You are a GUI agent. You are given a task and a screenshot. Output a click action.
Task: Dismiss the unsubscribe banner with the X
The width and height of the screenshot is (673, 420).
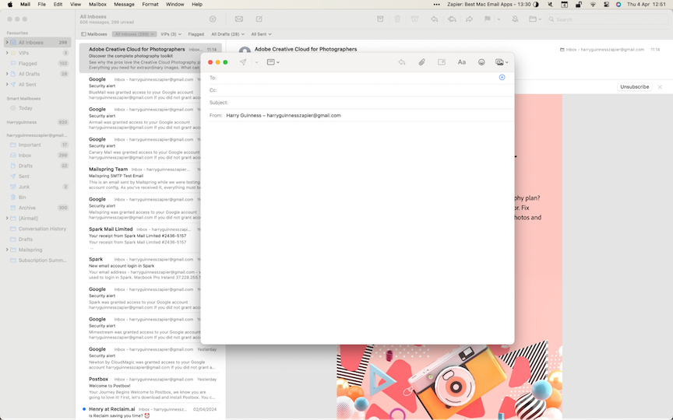click(x=660, y=87)
